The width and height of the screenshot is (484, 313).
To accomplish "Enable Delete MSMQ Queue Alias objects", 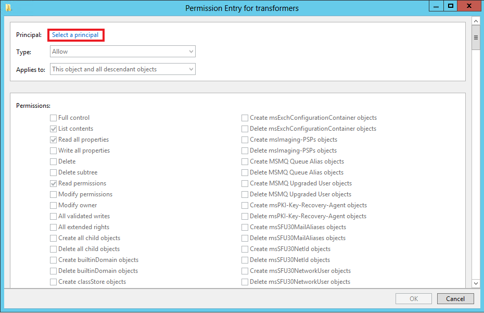I will tap(245, 173).
